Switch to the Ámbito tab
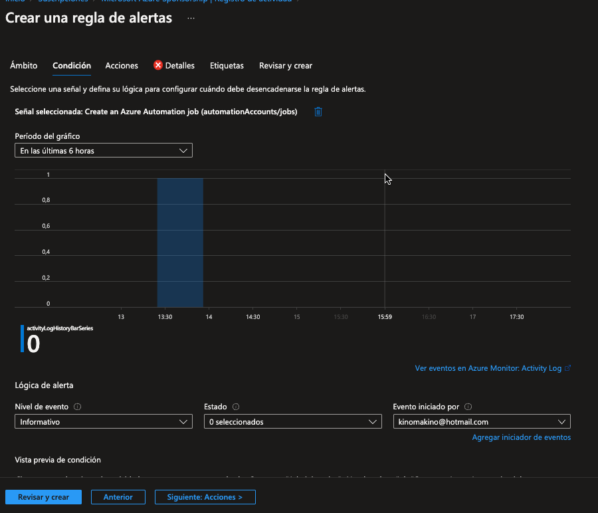The width and height of the screenshot is (598, 513). 24,66
